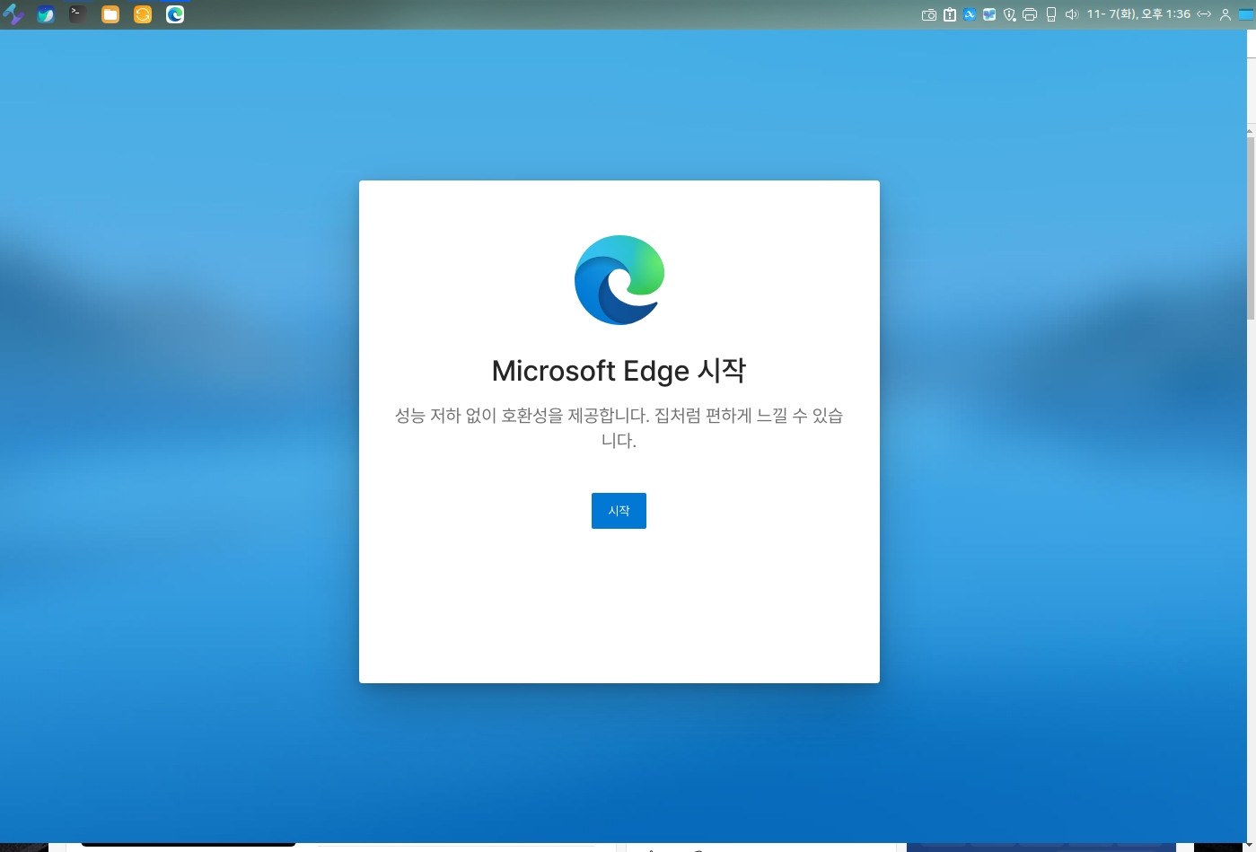Open the terminal from the top panel
This screenshot has height=852, width=1256.
(78, 14)
